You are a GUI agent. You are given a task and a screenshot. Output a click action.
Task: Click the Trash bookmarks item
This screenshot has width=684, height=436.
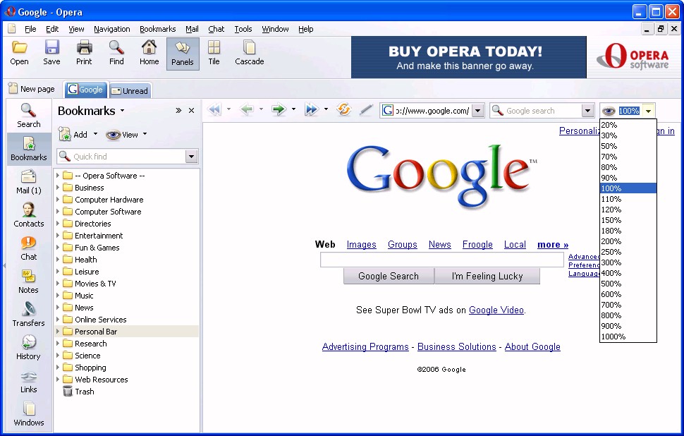pyautogui.click(x=78, y=392)
